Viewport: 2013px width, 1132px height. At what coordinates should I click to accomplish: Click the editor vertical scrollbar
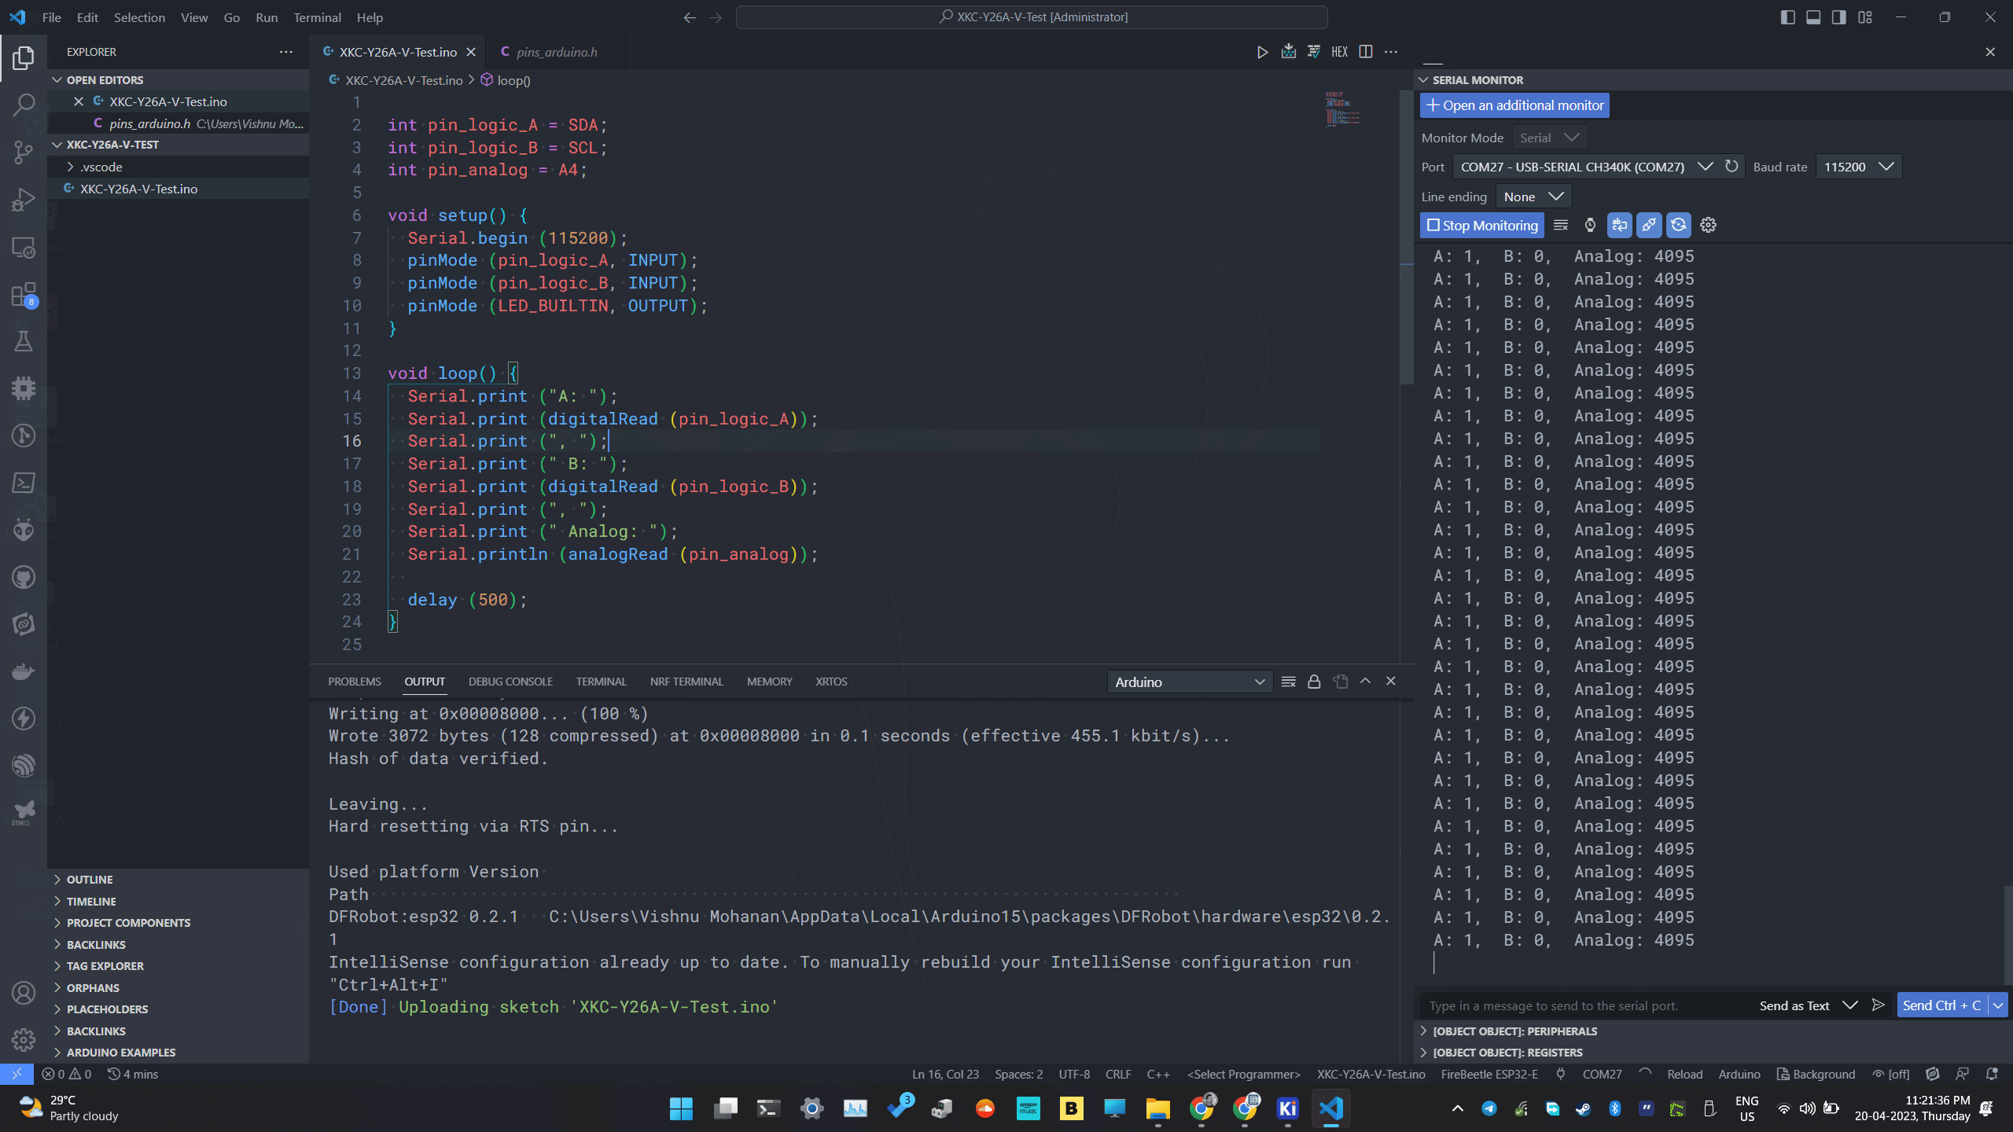[1407, 236]
